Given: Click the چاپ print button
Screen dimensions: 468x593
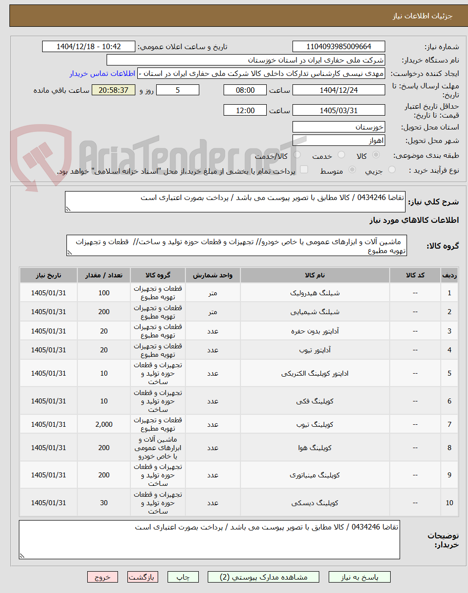Looking at the screenshot, I should (x=183, y=577).
